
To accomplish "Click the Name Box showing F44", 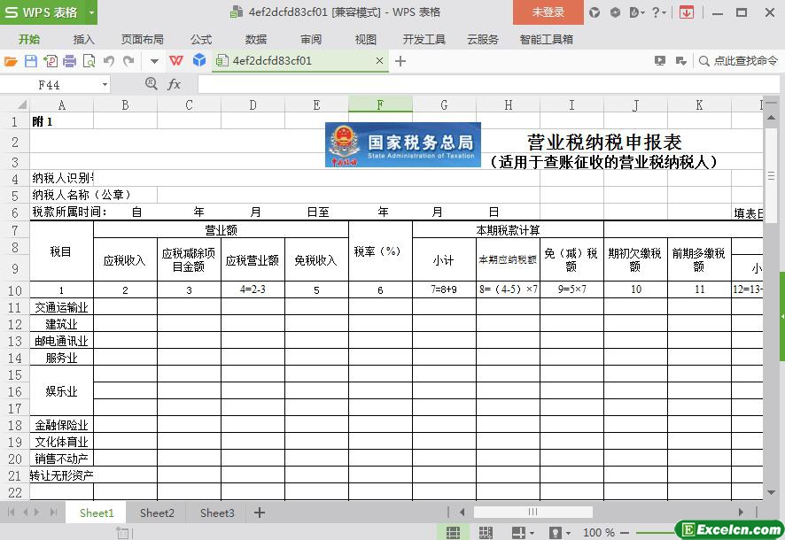I will coord(51,84).
